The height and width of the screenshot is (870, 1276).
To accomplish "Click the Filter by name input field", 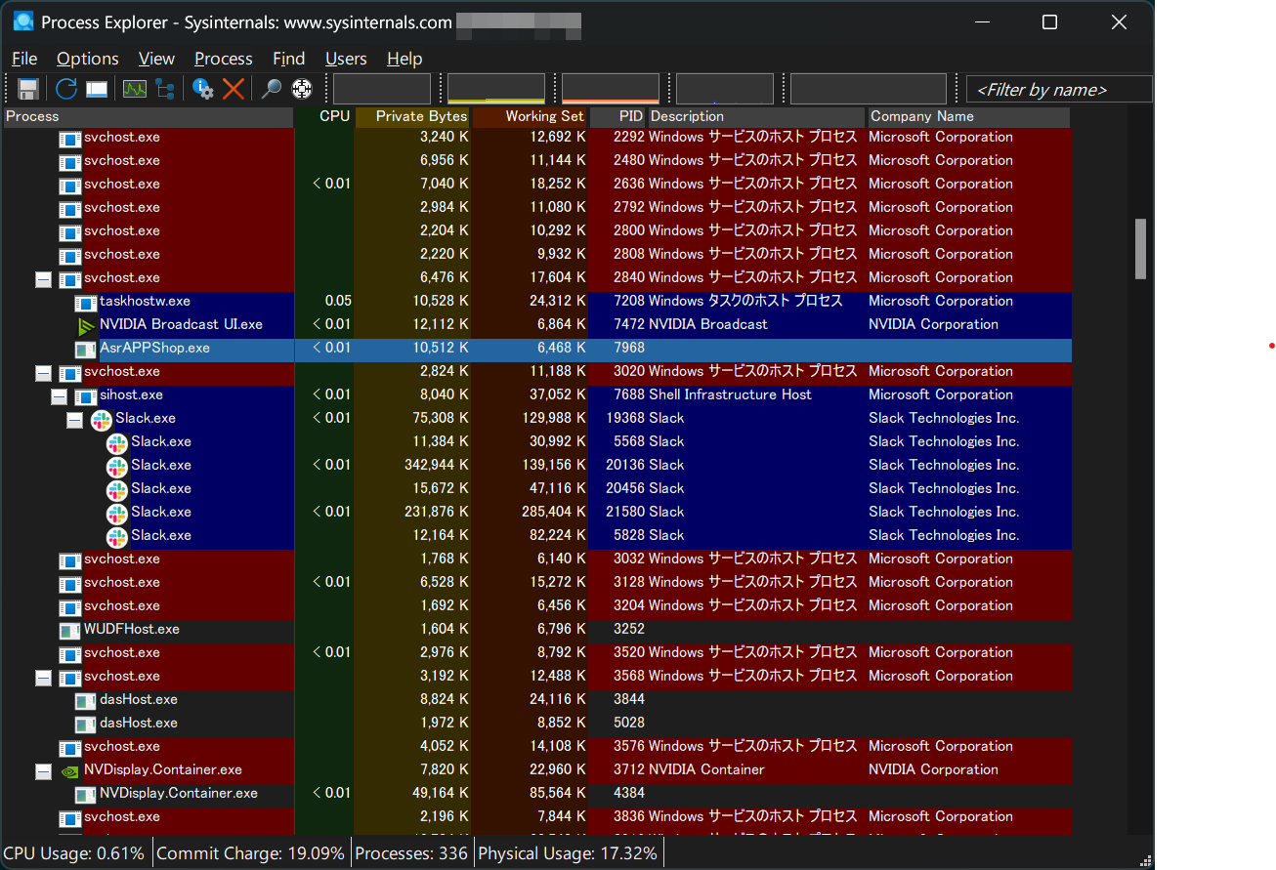I will [x=1059, y=90].
